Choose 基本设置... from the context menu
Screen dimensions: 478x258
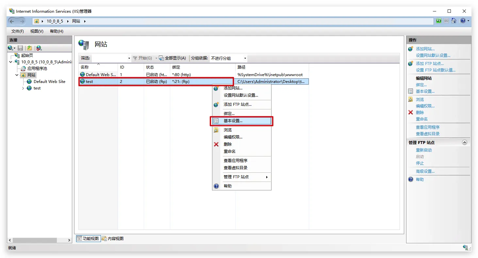click(x=242, y=121)
